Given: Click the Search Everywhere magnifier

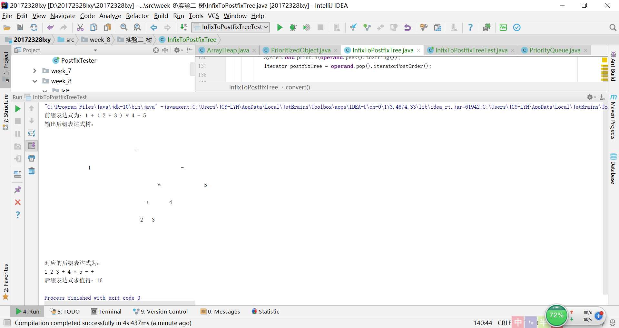Looking at the screenshot, I should tap(613, 28).
